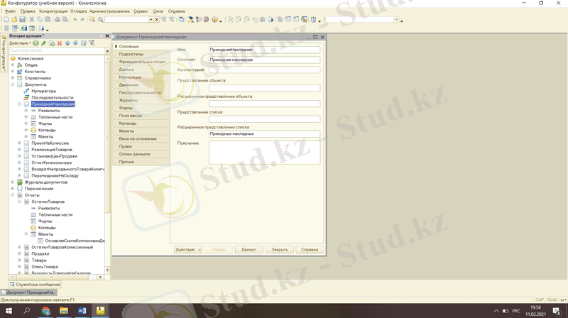Switch to the Нумерация tab
This screenshot has width=568, height=318.
pos(141,77)
